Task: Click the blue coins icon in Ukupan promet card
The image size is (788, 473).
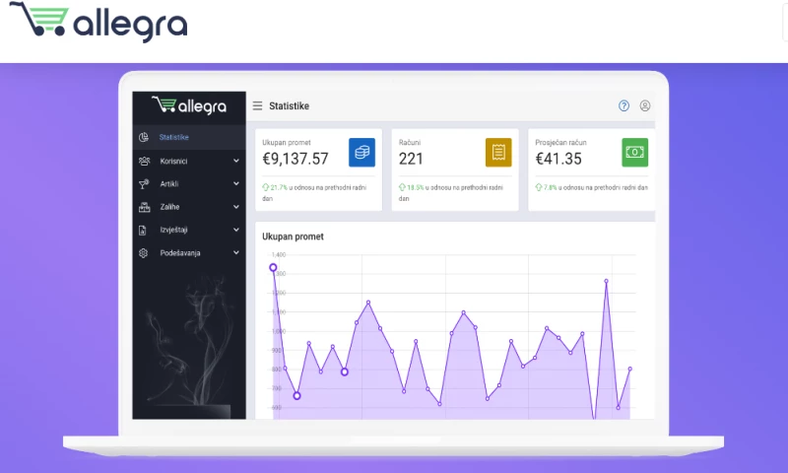Action: pyautogui.click(x=361, y=153)
